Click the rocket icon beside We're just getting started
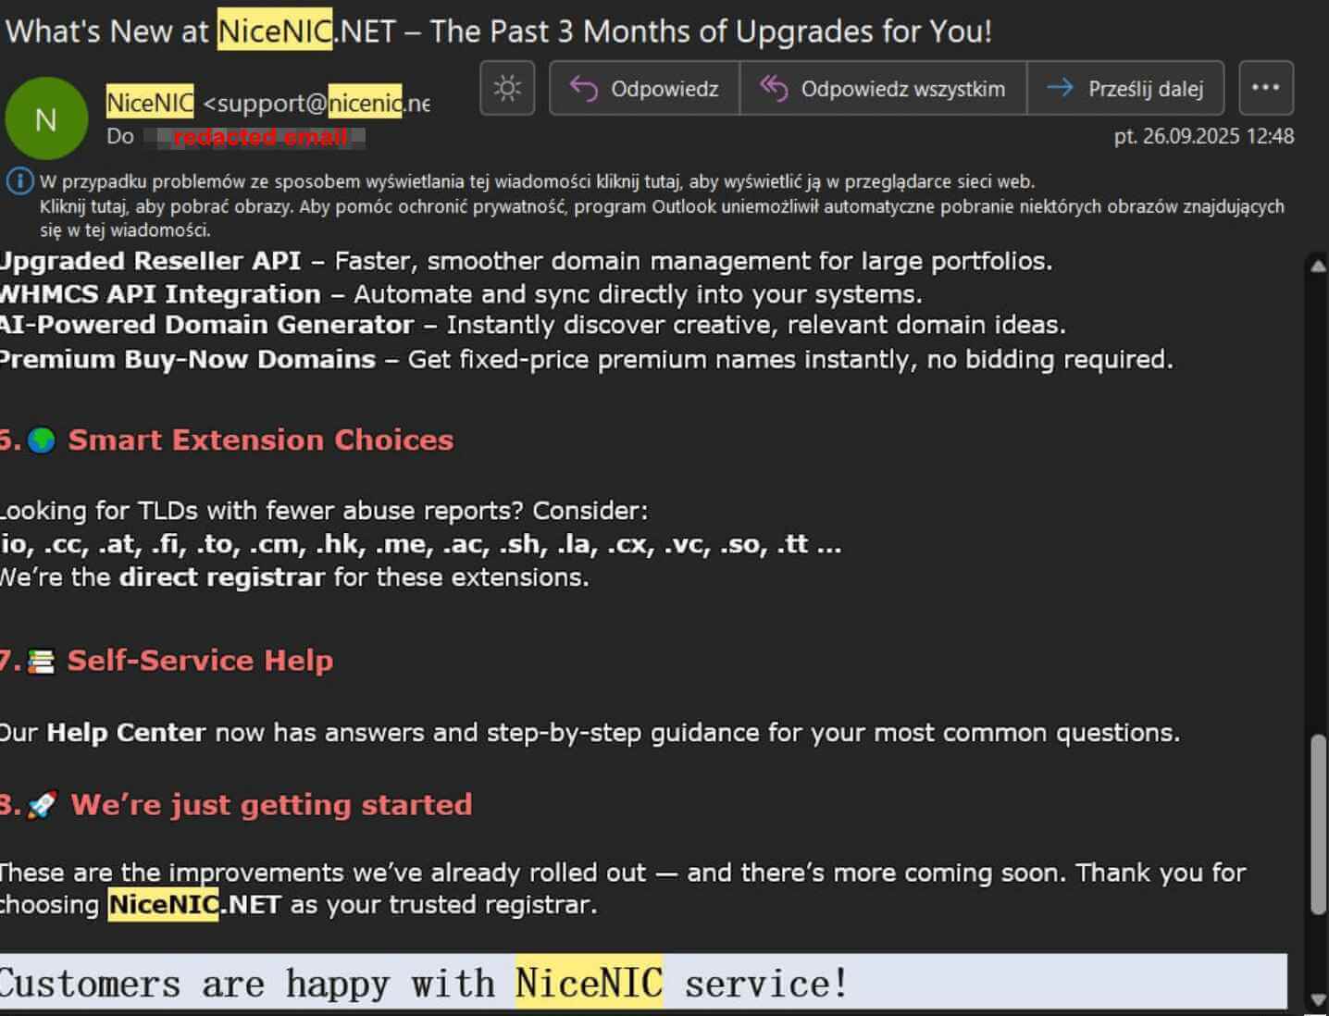 click(42, 805)
